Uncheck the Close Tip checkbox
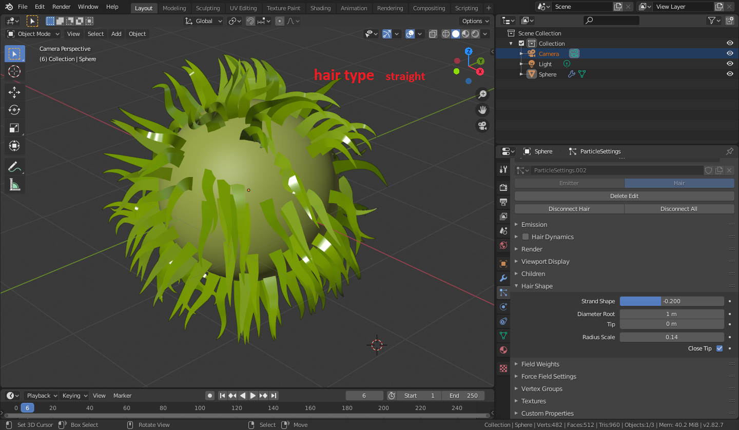 click(719, 348)
